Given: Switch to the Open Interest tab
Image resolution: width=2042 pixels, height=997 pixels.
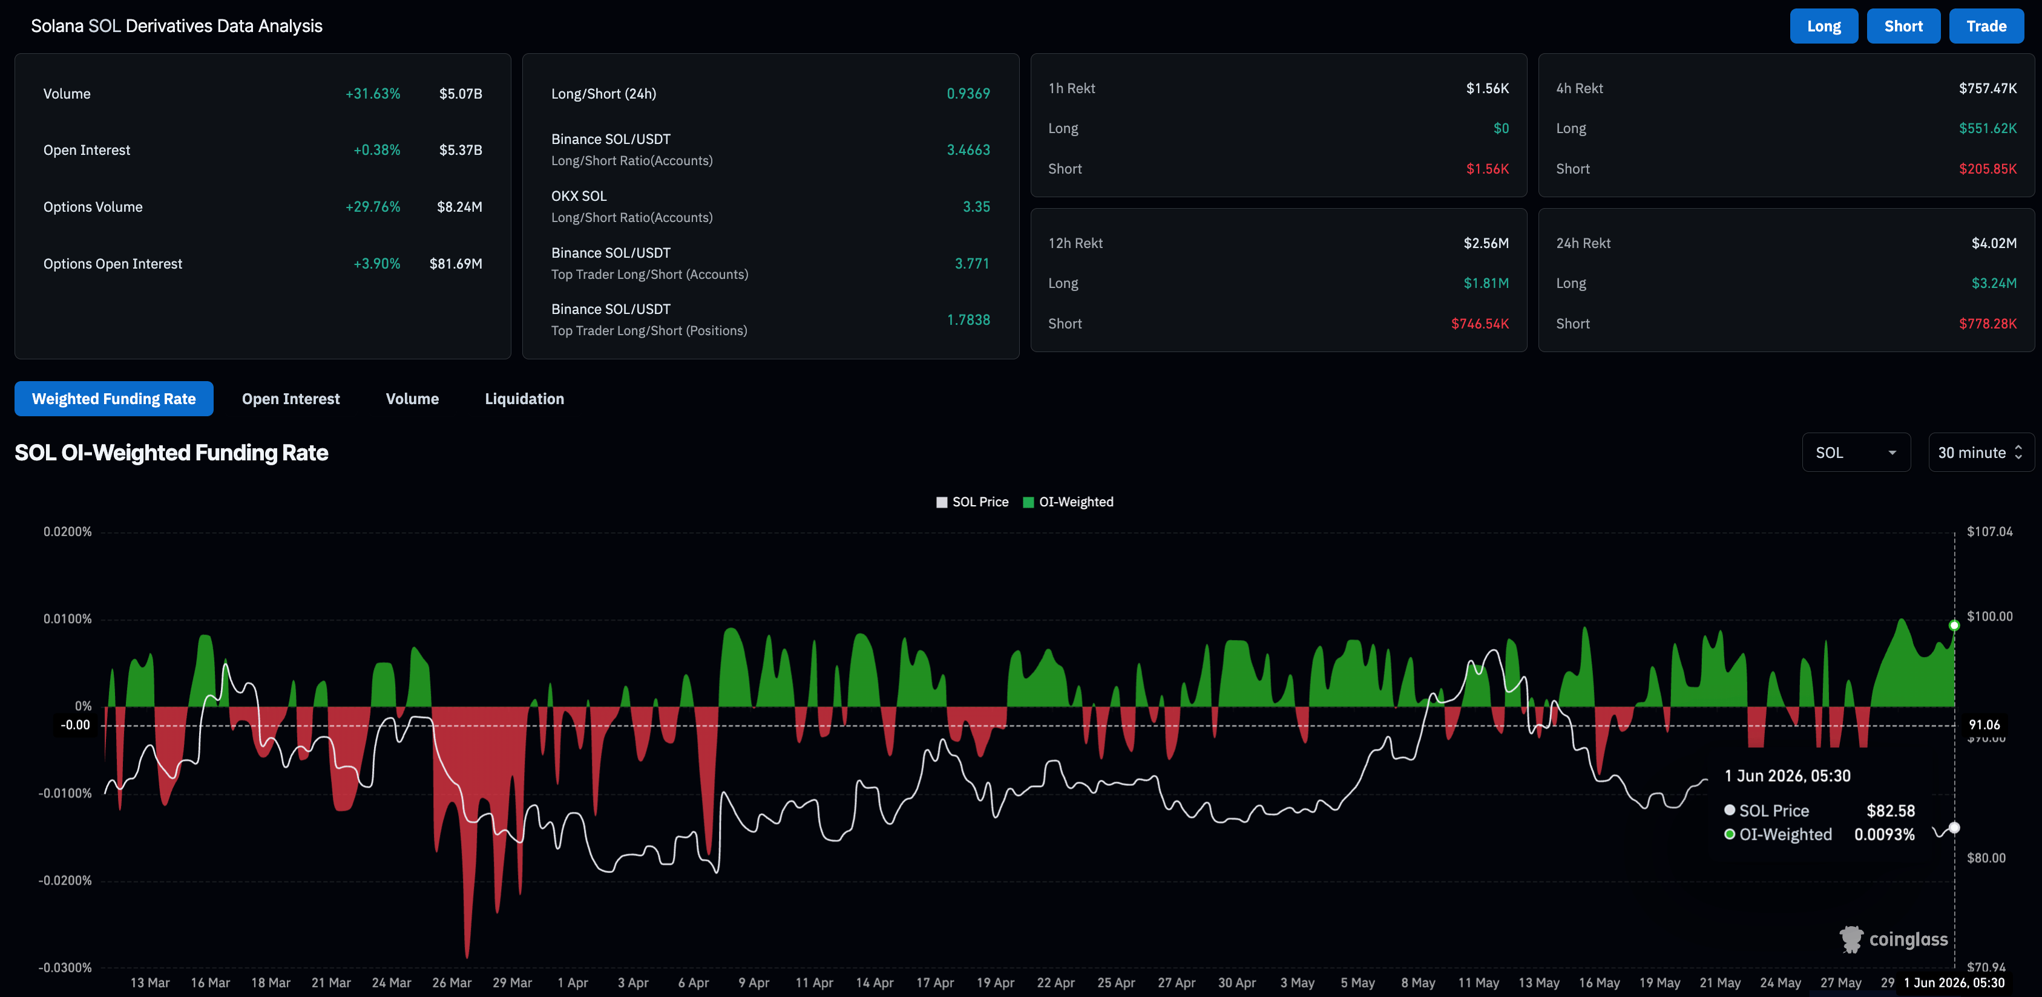Looking at the screenshot, I should [x=291, y=399].
